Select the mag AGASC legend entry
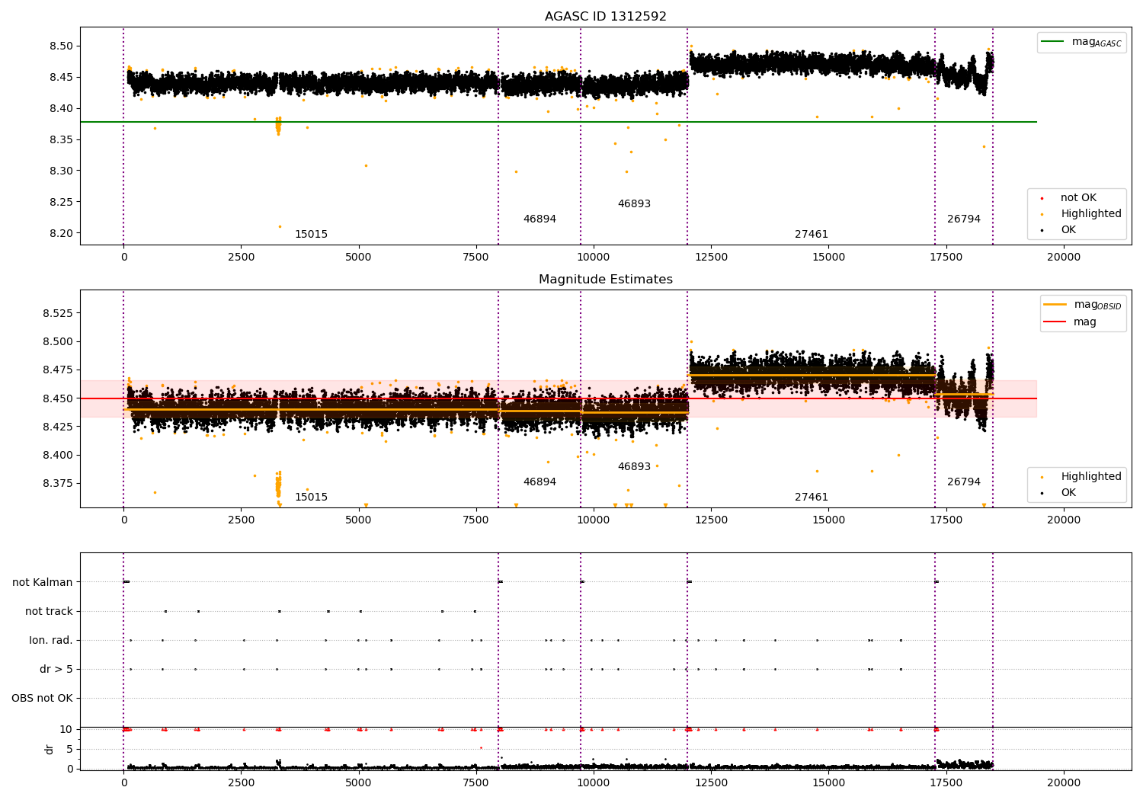The width and height of the screenshot is (1143, 800). point(1081,42)
